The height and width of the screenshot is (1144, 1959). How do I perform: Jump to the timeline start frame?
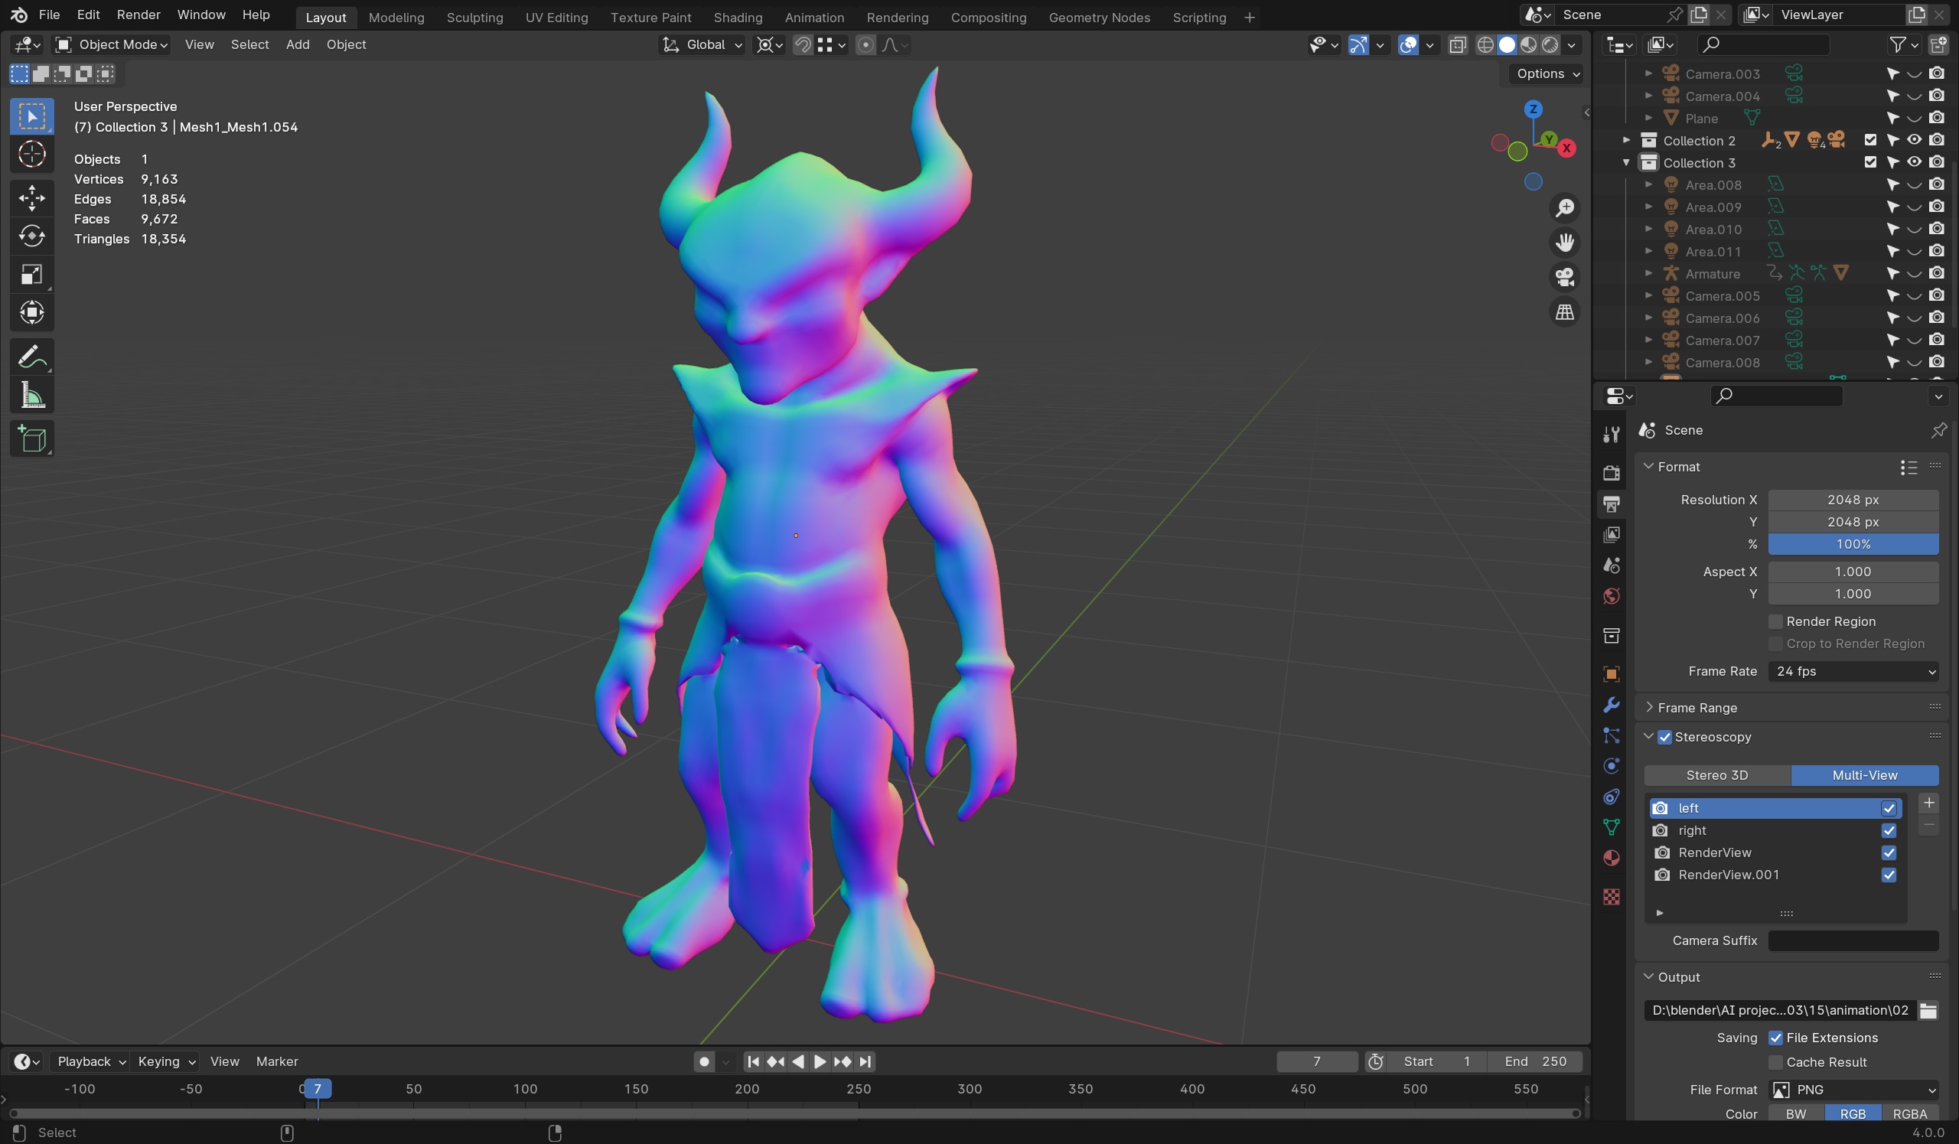pos(752,1061)
